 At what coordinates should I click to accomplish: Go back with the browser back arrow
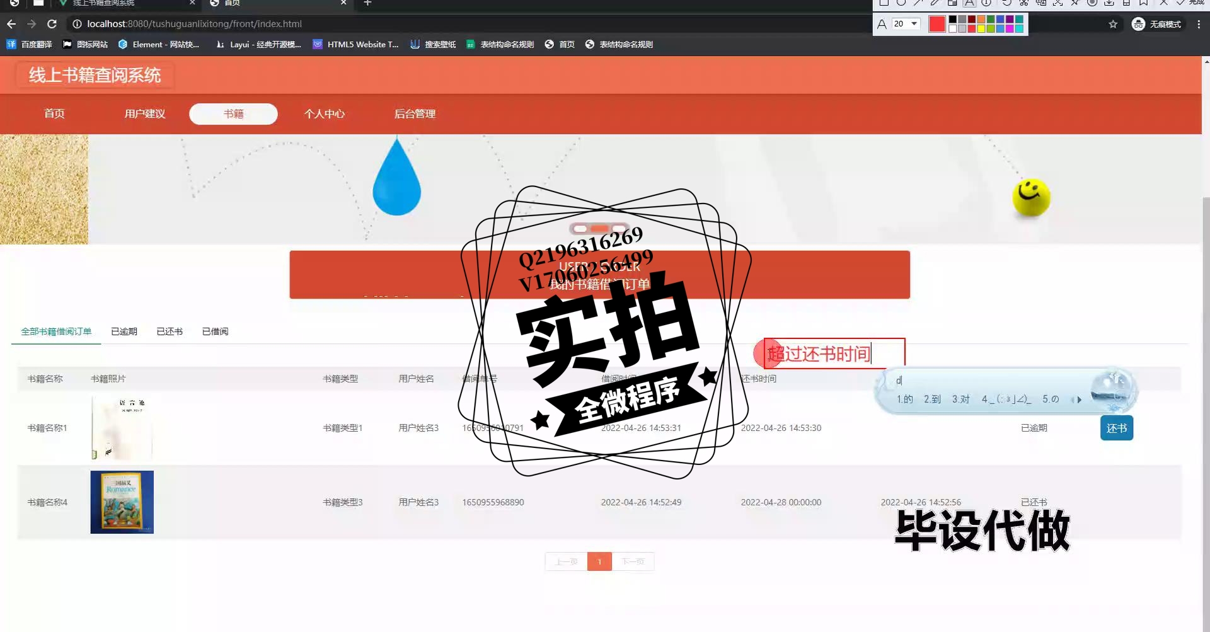pyautogui.click(x=11, y=24)
